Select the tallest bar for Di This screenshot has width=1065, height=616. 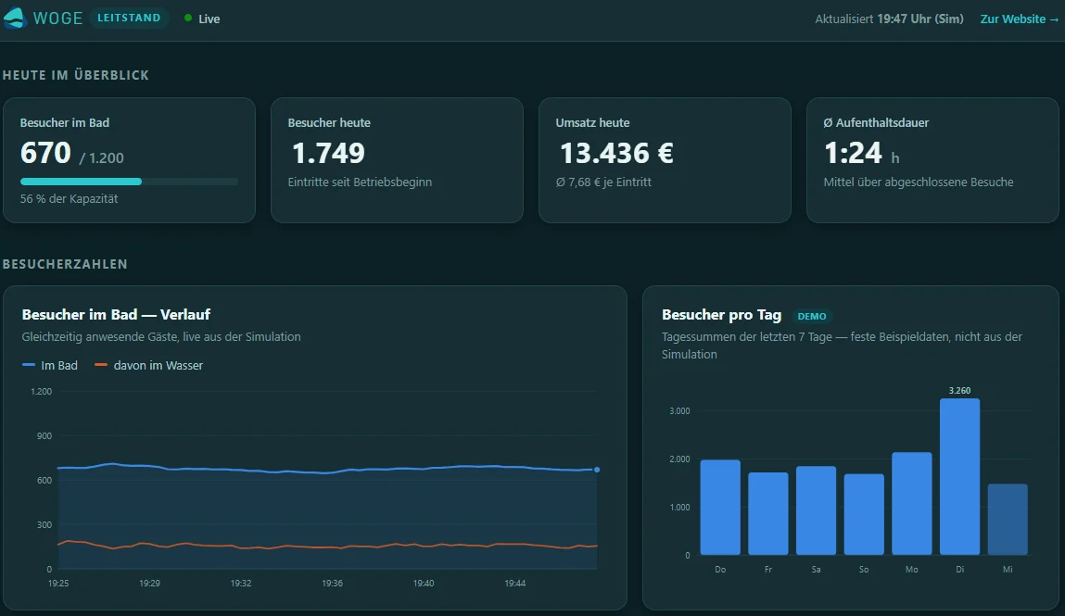tap(959, 477)
